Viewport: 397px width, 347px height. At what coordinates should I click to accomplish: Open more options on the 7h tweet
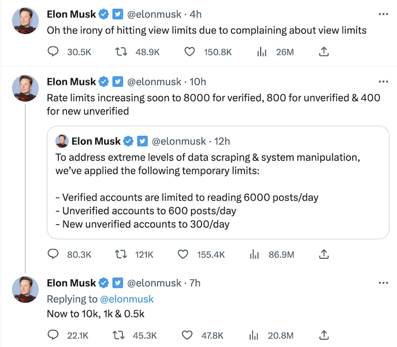click(383, 283)
